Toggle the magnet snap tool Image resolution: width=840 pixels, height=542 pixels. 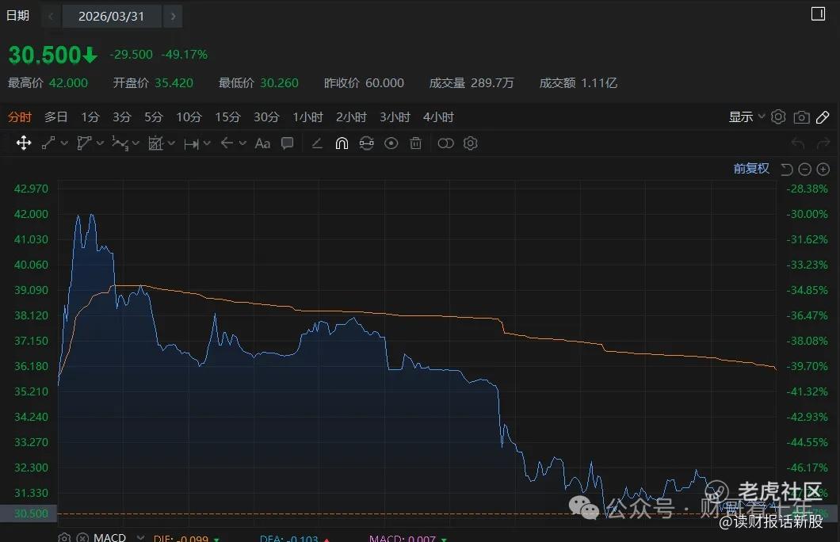[342, 143]
